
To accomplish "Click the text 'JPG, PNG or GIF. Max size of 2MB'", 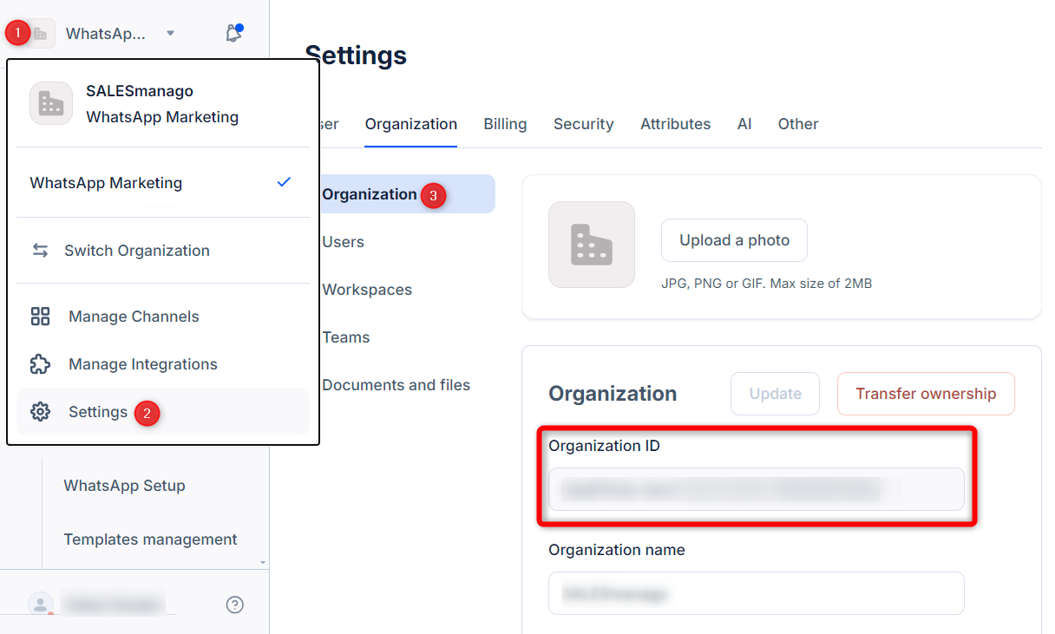I will pos(766,284).
